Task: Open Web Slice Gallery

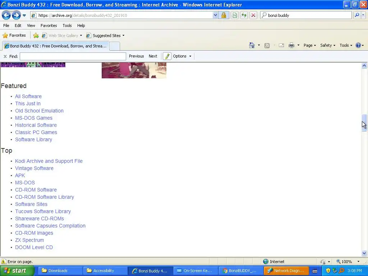Action: (x=62, y=36)
